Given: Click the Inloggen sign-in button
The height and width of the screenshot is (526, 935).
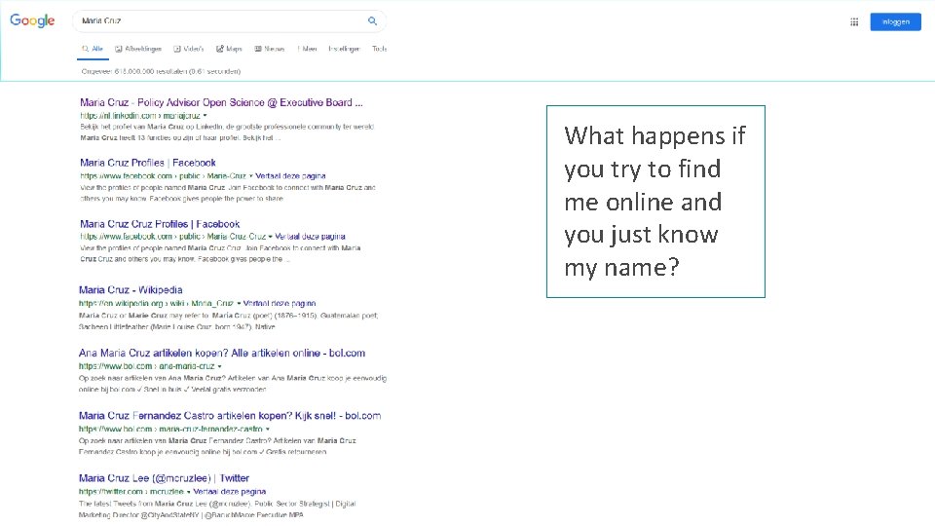Looking at the screenshot, I should (x=895, y=22).
